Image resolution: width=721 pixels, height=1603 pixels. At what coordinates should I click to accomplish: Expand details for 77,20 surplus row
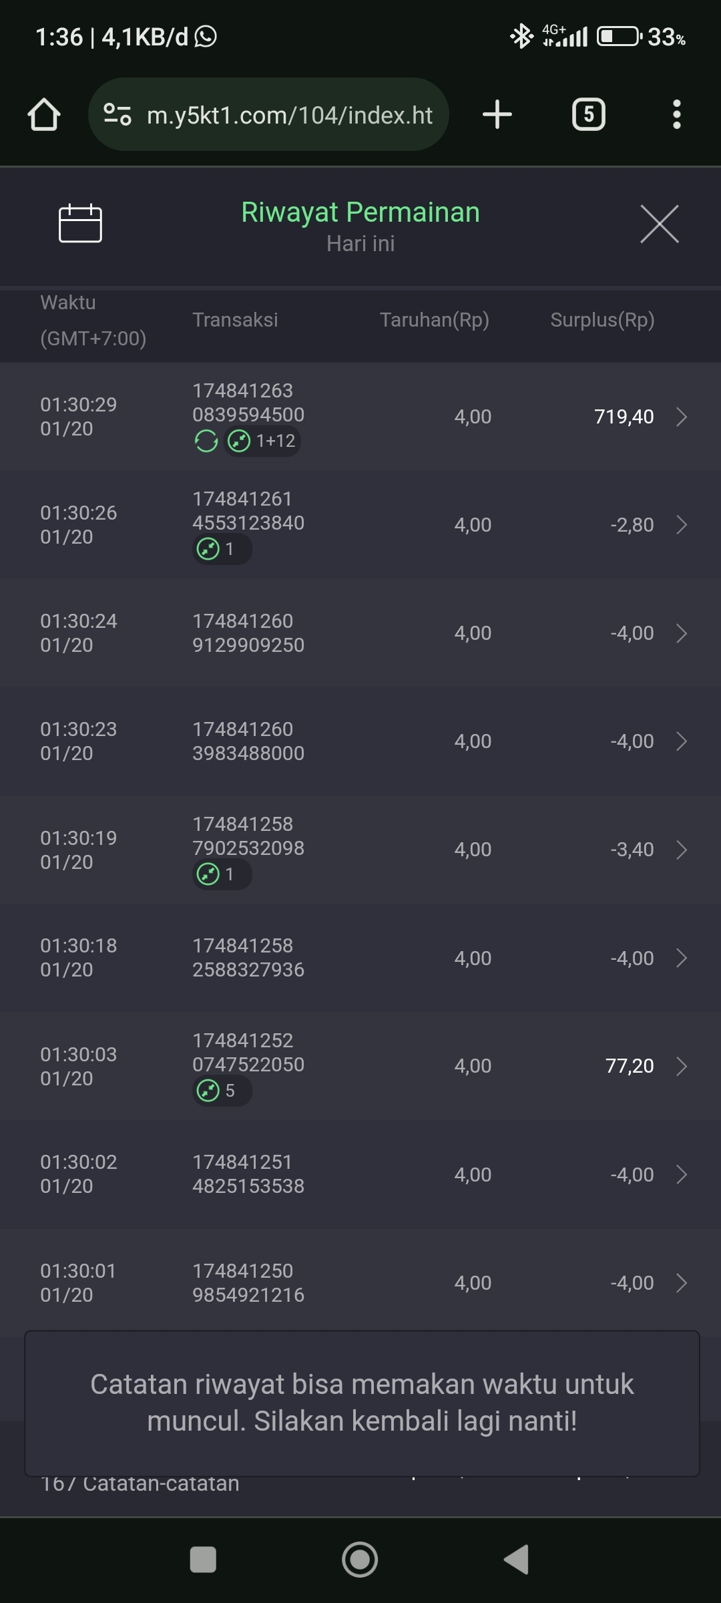pos(681,1066)
